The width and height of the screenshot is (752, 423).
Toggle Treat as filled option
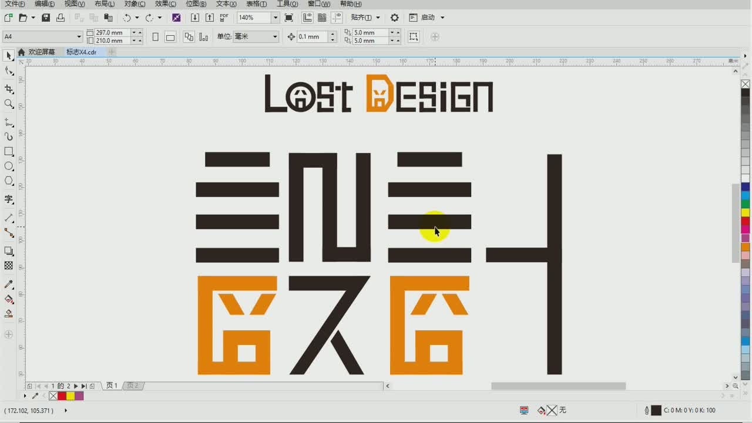(414, 36)
